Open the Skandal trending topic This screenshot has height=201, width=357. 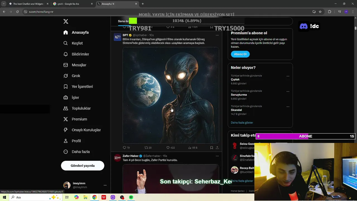click(x=236, y=110)
